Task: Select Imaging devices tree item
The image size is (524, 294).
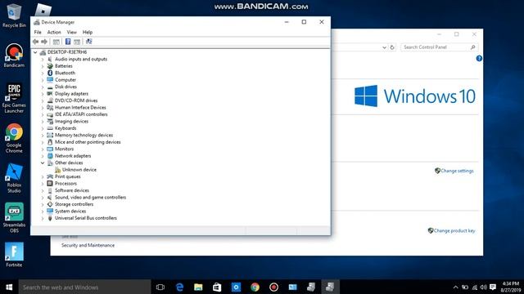Action: tap(71, 122)
